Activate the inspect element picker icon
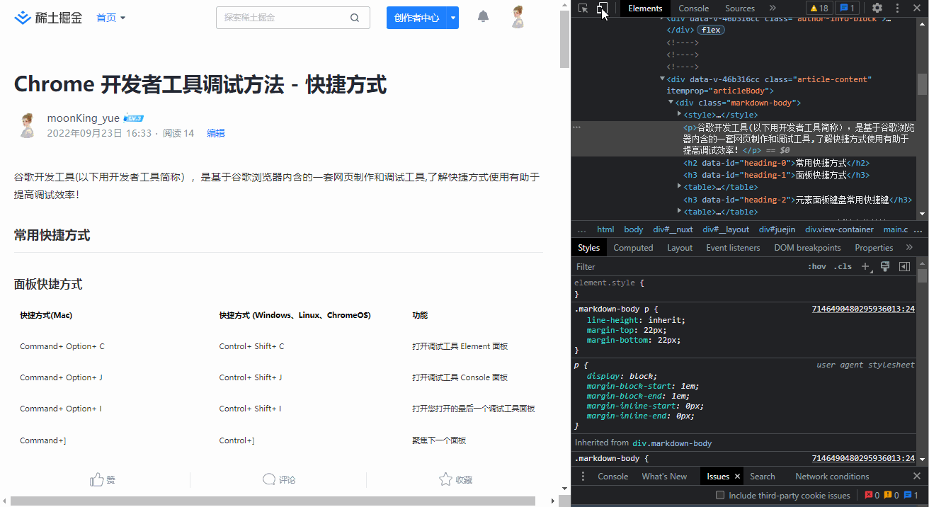Screen dimensions: 929x507 [x=583, y=8]
